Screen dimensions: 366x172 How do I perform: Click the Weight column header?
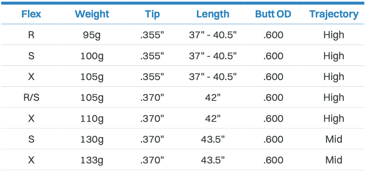(92, 14)
